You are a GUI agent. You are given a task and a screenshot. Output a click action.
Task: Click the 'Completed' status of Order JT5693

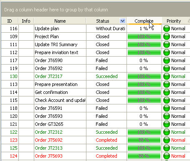(106, 156)
